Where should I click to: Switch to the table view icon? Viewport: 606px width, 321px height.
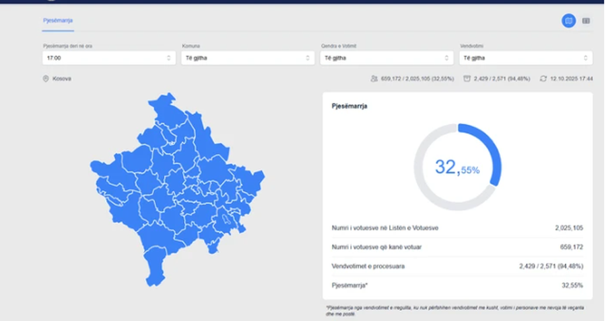tap(586, 21)
